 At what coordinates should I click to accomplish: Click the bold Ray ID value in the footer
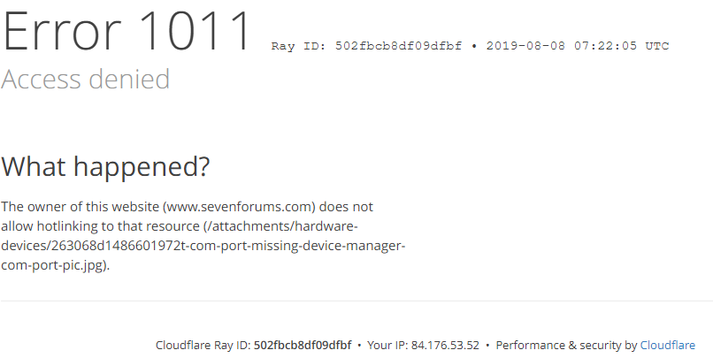[x=303, y=346]
